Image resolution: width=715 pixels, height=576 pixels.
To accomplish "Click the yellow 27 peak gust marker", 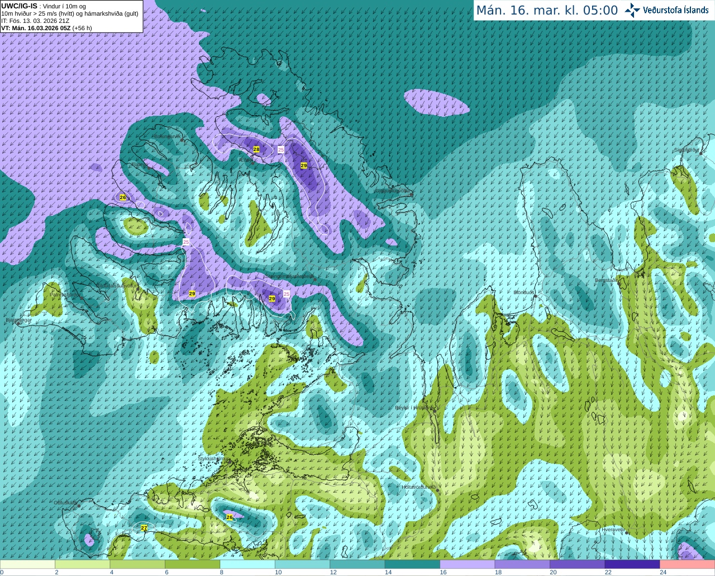I will coord(144,528).
